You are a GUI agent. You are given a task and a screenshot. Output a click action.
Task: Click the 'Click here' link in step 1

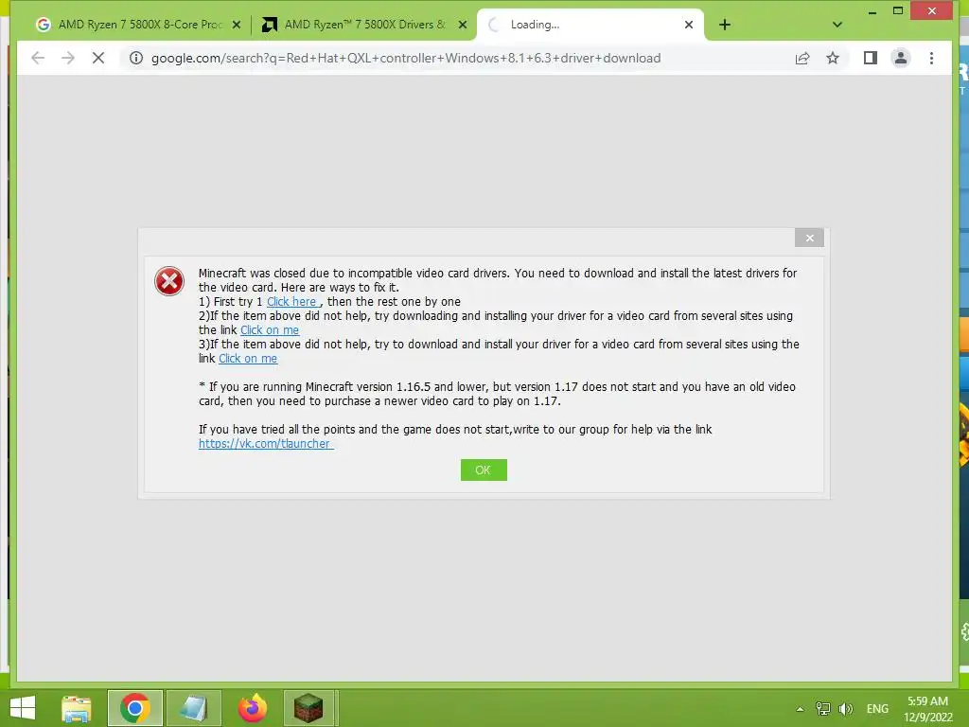click(x=293, y=302)
